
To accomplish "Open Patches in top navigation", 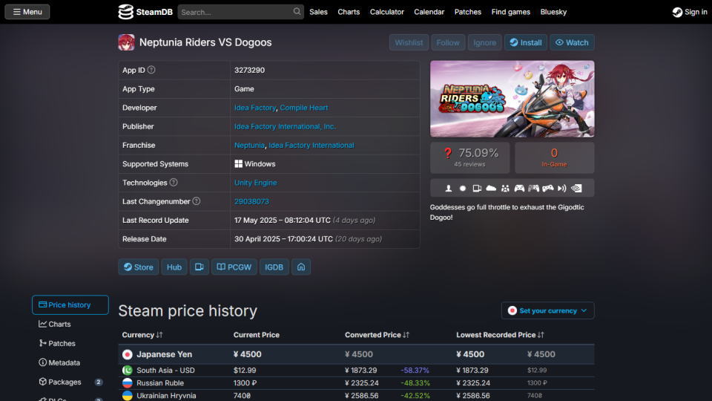I will (468, 12).
